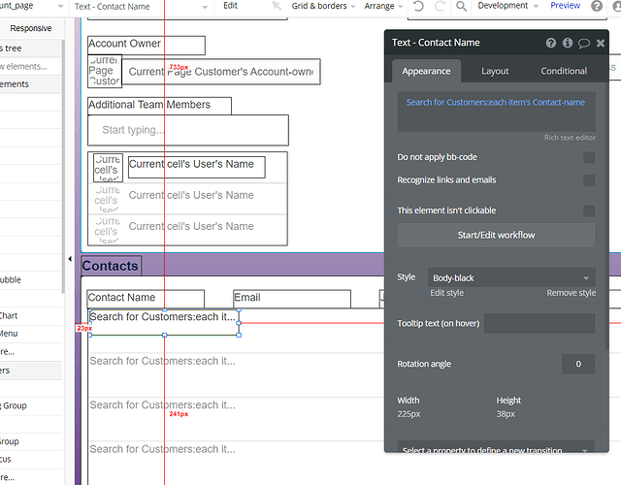Click the Tooltip text (on hover) field
The width and height of the screenshot is (621, 485).
pos(539,323)
